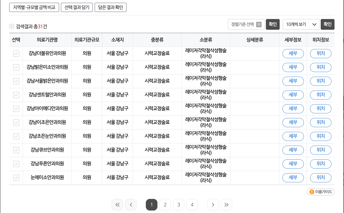The width and height of the screenshot is (344, 213).
Task: View 세부 details of 강남센트럴안과의원
Action: coord(293,95)
